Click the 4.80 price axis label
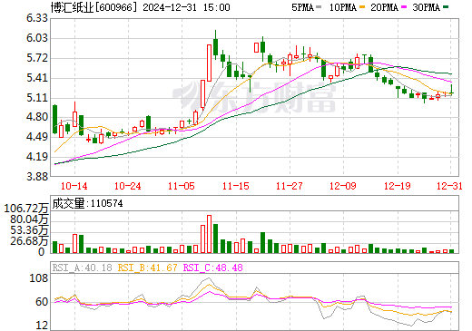 [37, 117]
